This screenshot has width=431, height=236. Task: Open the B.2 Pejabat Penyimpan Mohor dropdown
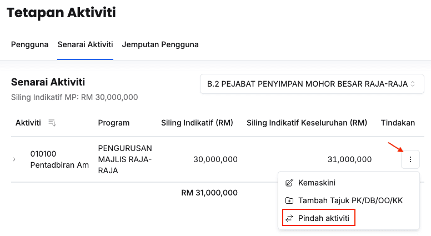click(312, 84)
